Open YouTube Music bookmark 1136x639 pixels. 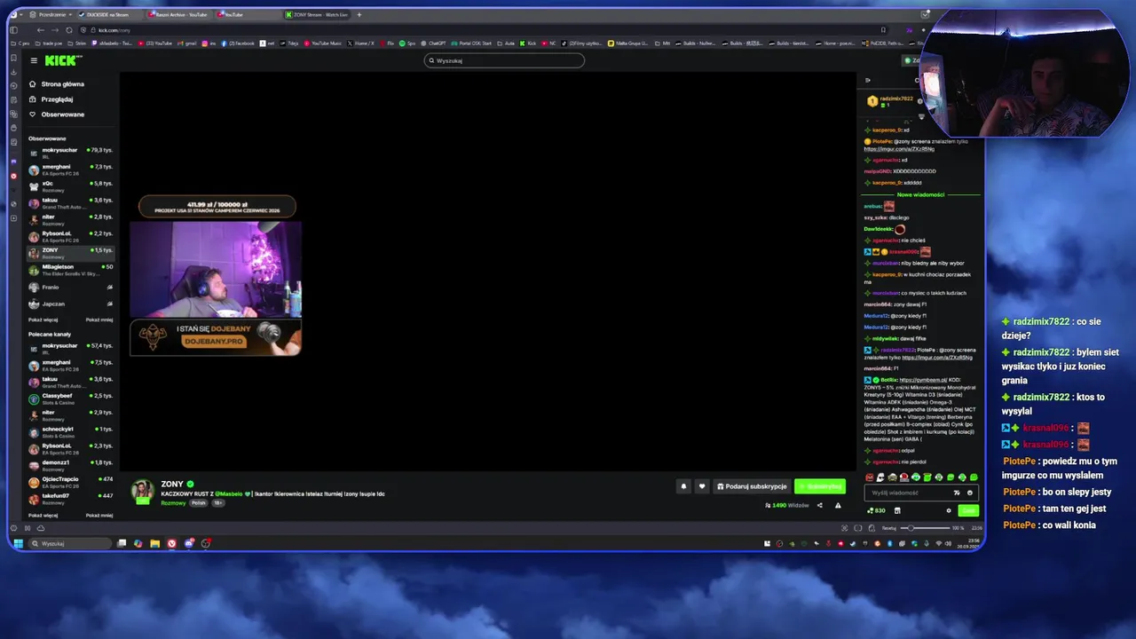point(325,43)
